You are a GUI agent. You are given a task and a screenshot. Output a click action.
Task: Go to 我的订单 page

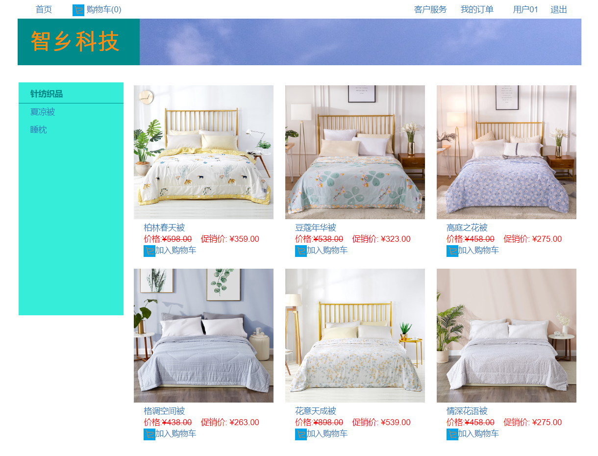(x=477, y=10)
